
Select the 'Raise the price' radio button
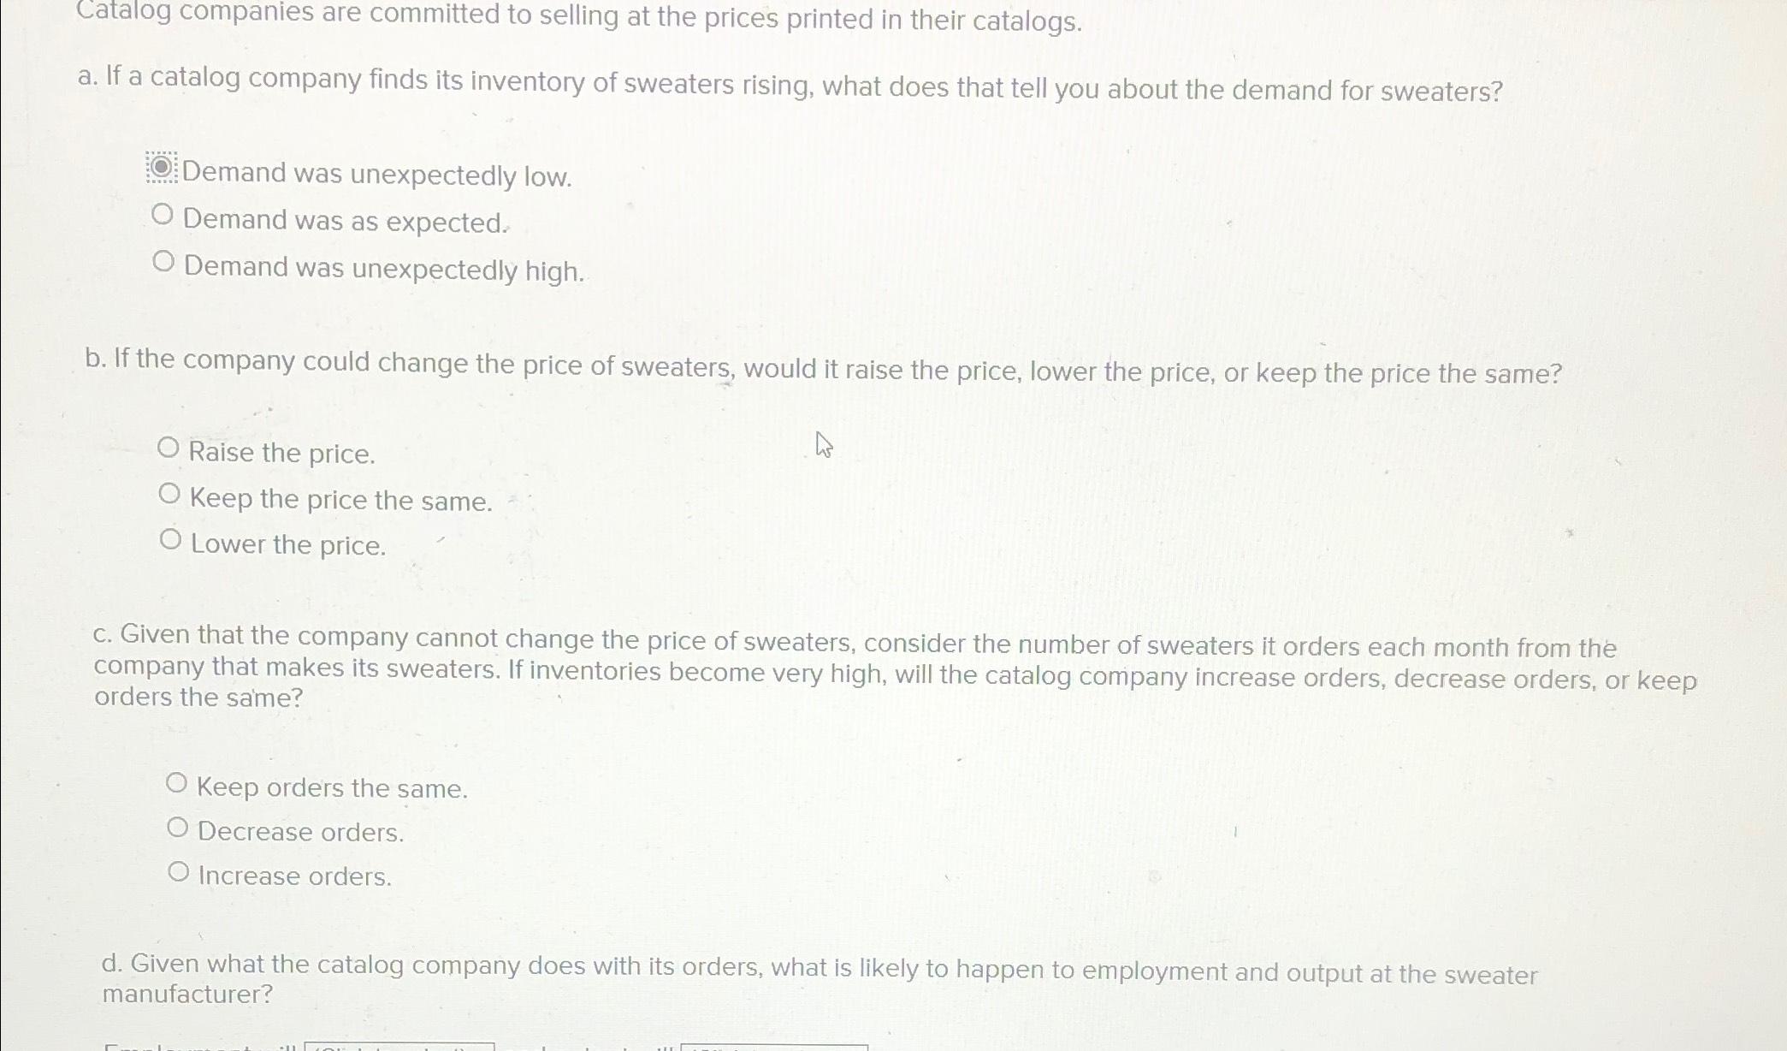tap(169, 448)
